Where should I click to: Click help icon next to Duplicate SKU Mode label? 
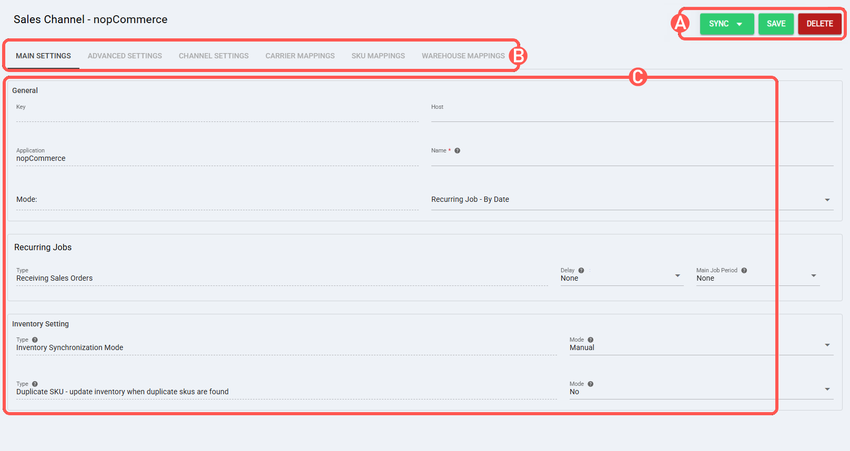591,384
